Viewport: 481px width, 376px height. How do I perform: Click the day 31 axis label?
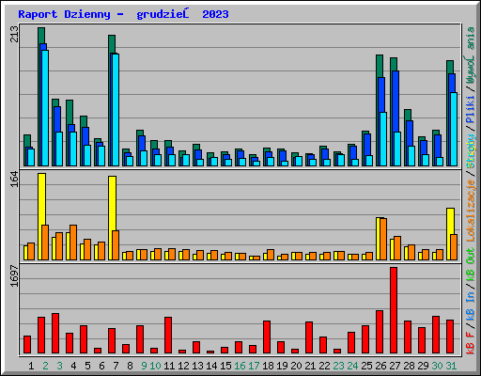point(451,366)
